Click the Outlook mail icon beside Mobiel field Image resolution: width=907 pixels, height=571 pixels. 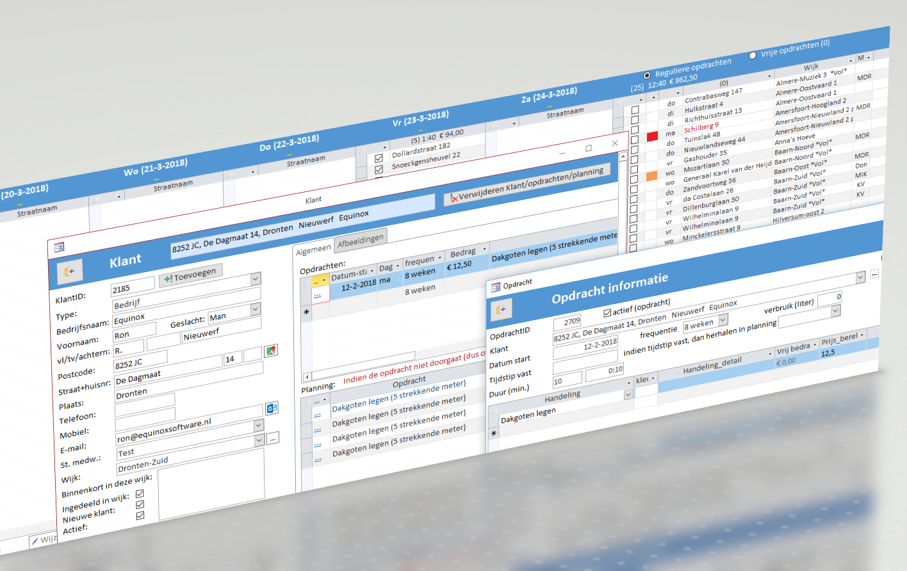tap(272, 408)
